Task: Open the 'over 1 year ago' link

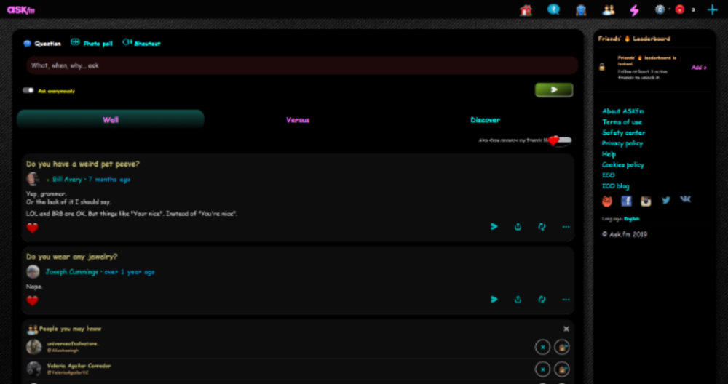Action: (x=130, y=272)
